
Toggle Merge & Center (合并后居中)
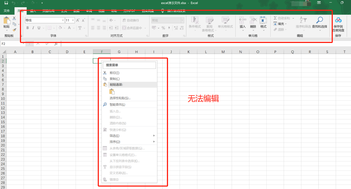coord(132,28)
